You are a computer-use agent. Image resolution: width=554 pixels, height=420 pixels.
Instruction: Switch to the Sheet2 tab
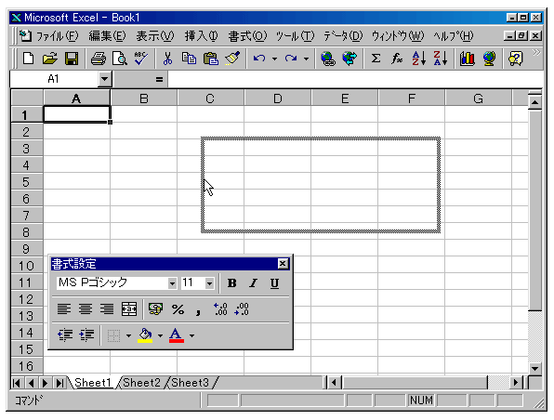(141, 383)
